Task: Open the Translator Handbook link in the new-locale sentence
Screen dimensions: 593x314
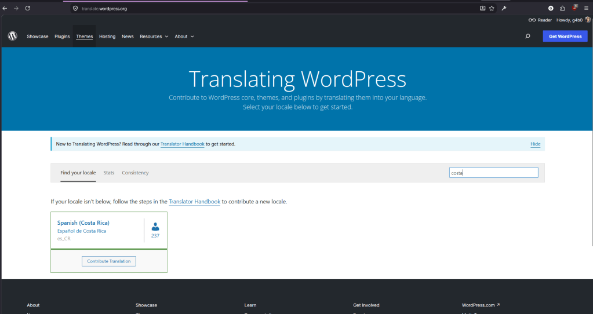Action: [x=194, y=202]
